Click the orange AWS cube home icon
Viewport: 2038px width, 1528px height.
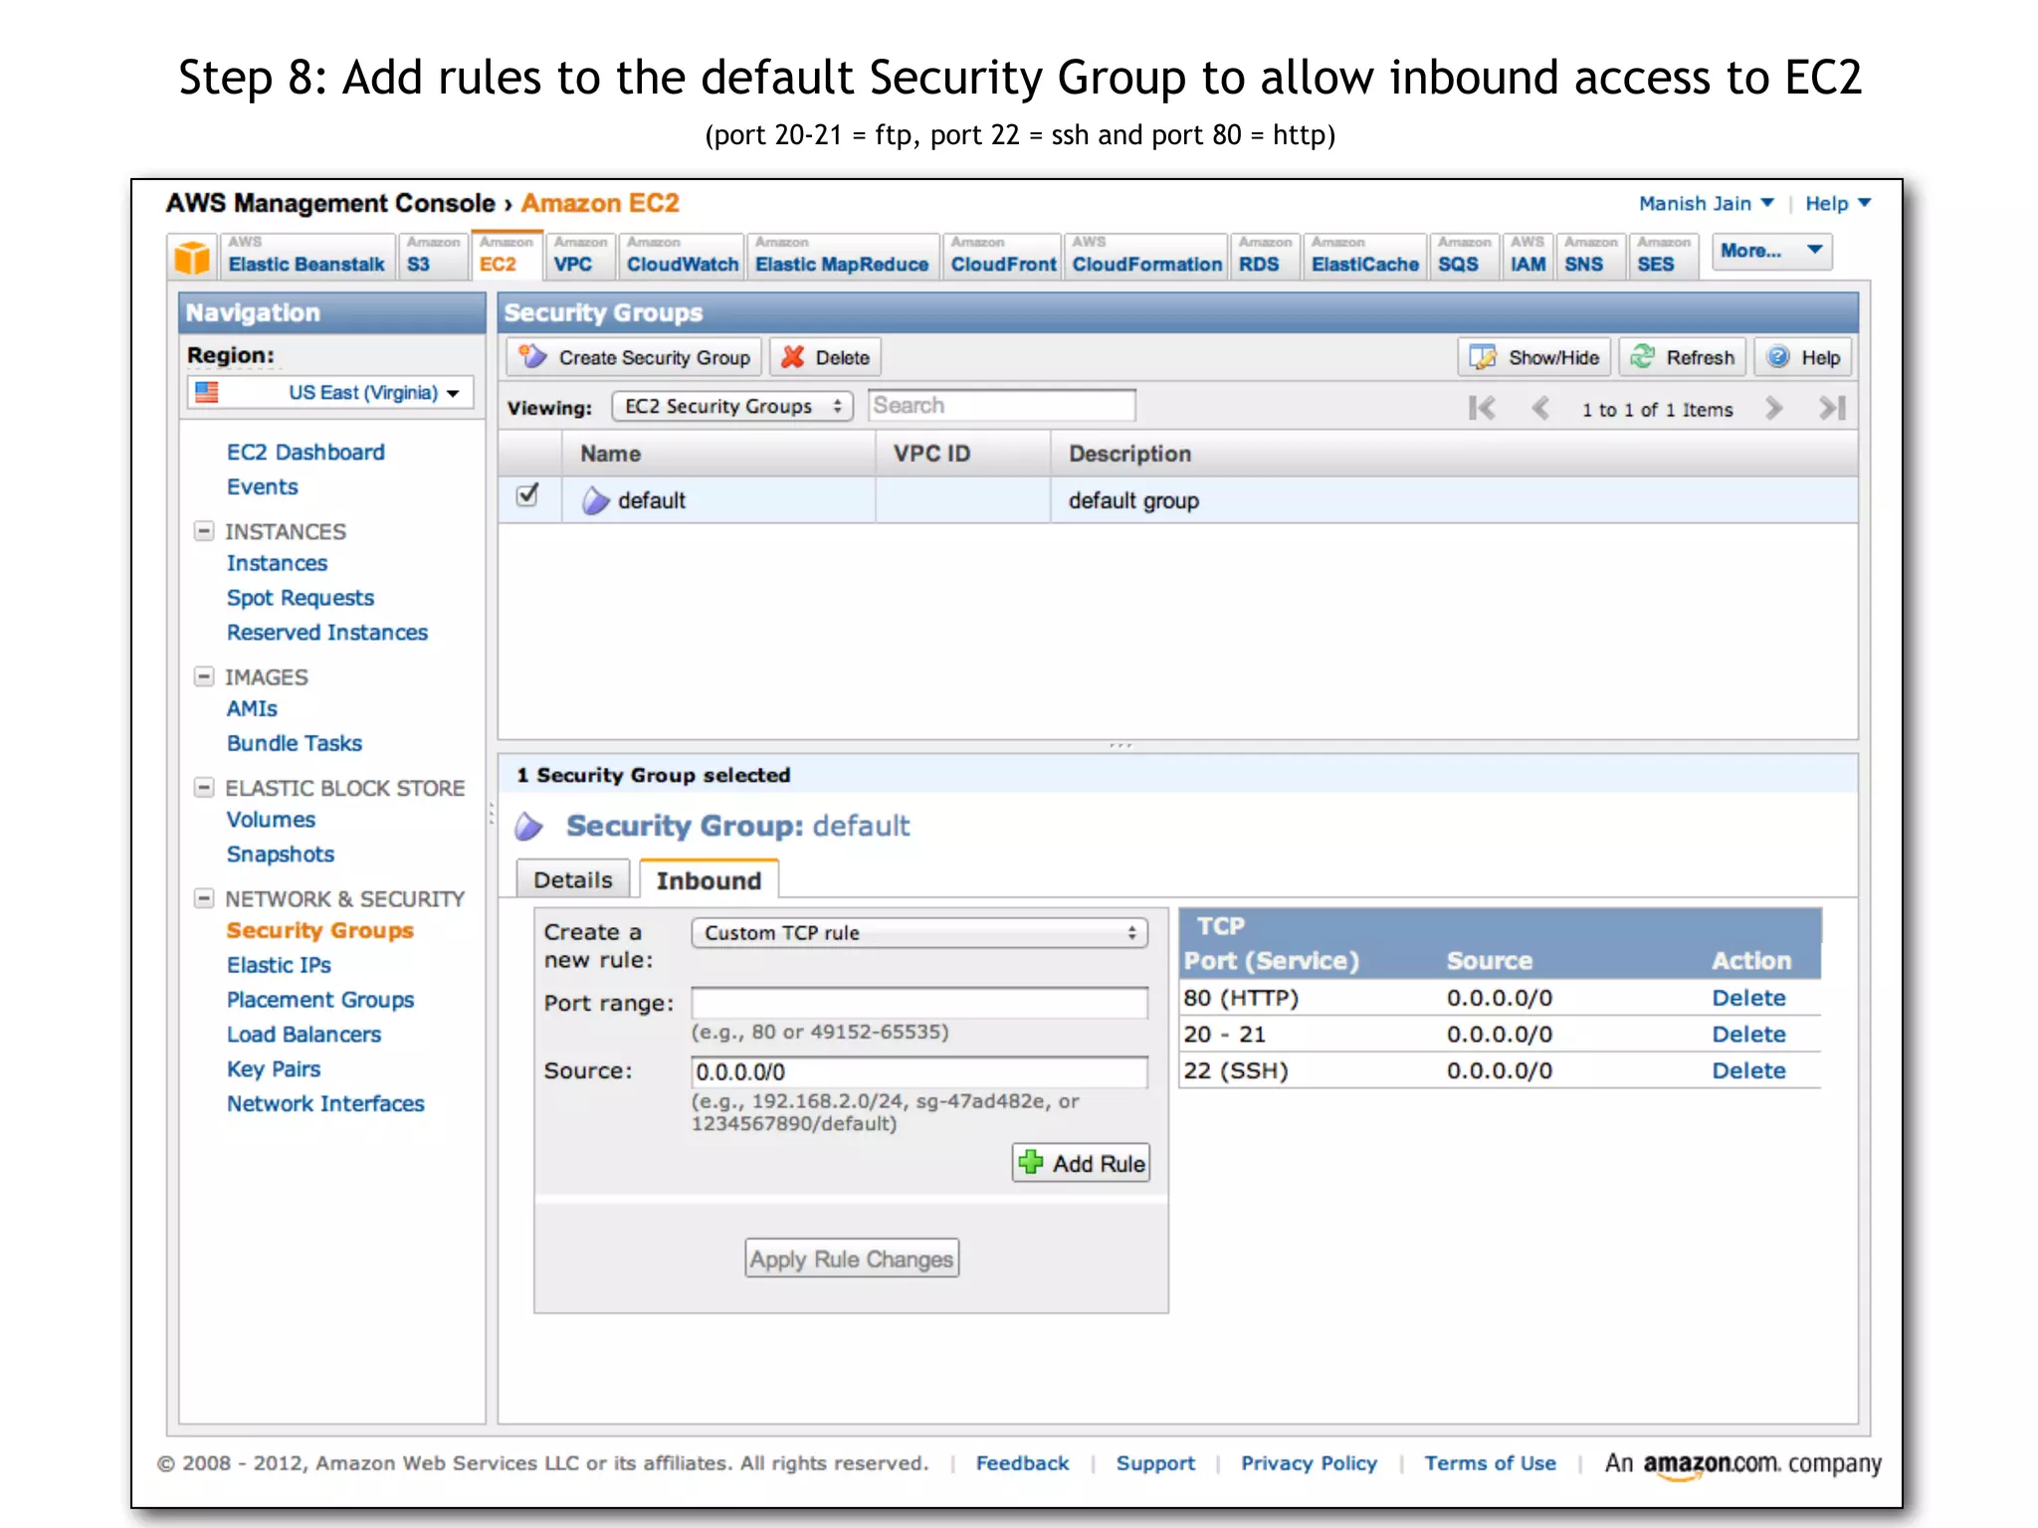(192, 257)
